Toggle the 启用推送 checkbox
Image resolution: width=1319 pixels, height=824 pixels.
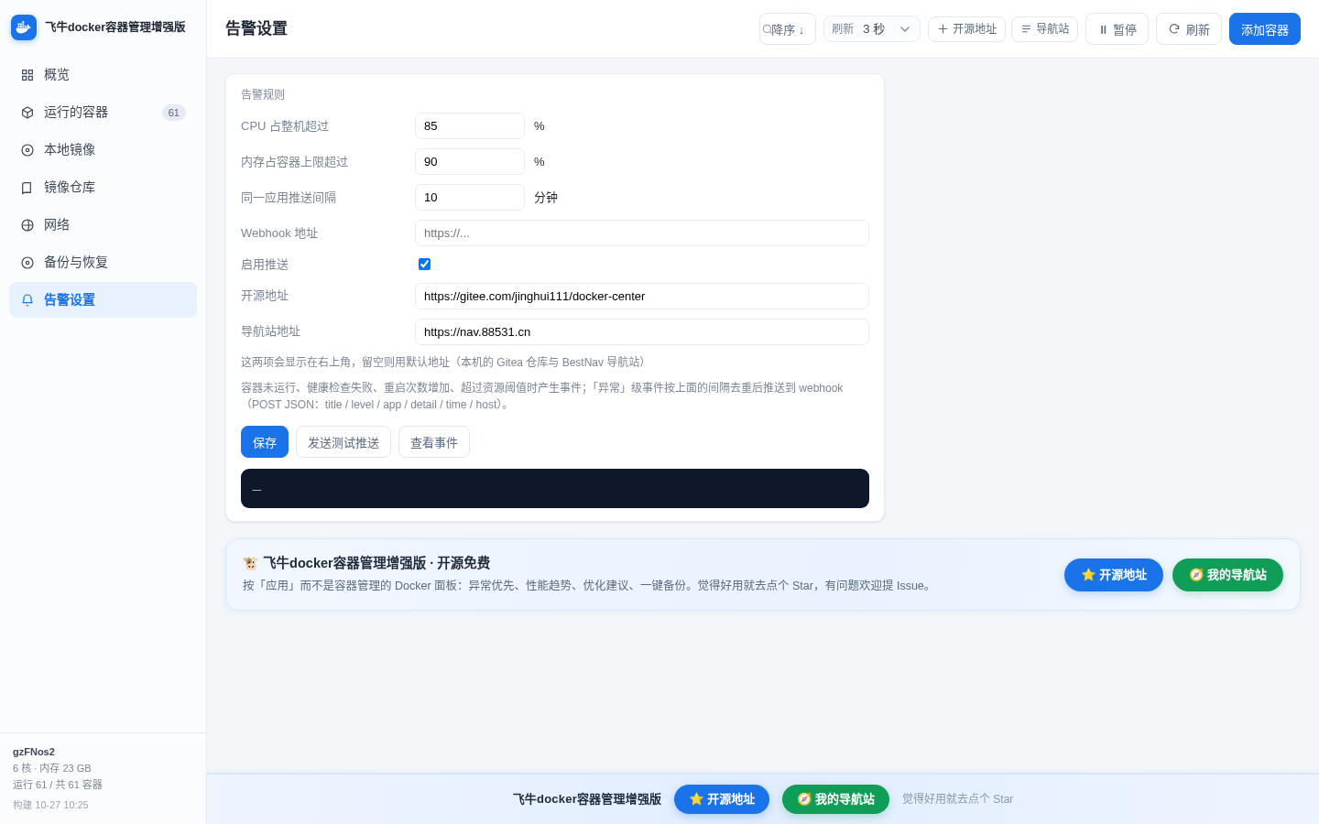pos(424,264)
